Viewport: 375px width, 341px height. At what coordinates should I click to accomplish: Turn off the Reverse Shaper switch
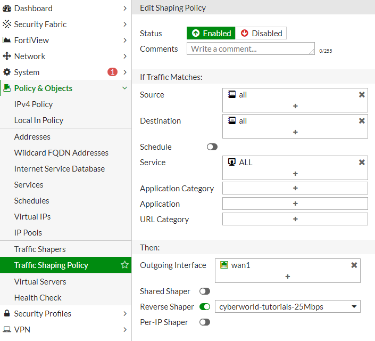click(x=205, y=307)
